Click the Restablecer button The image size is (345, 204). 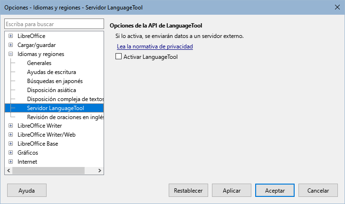(188, 190)
